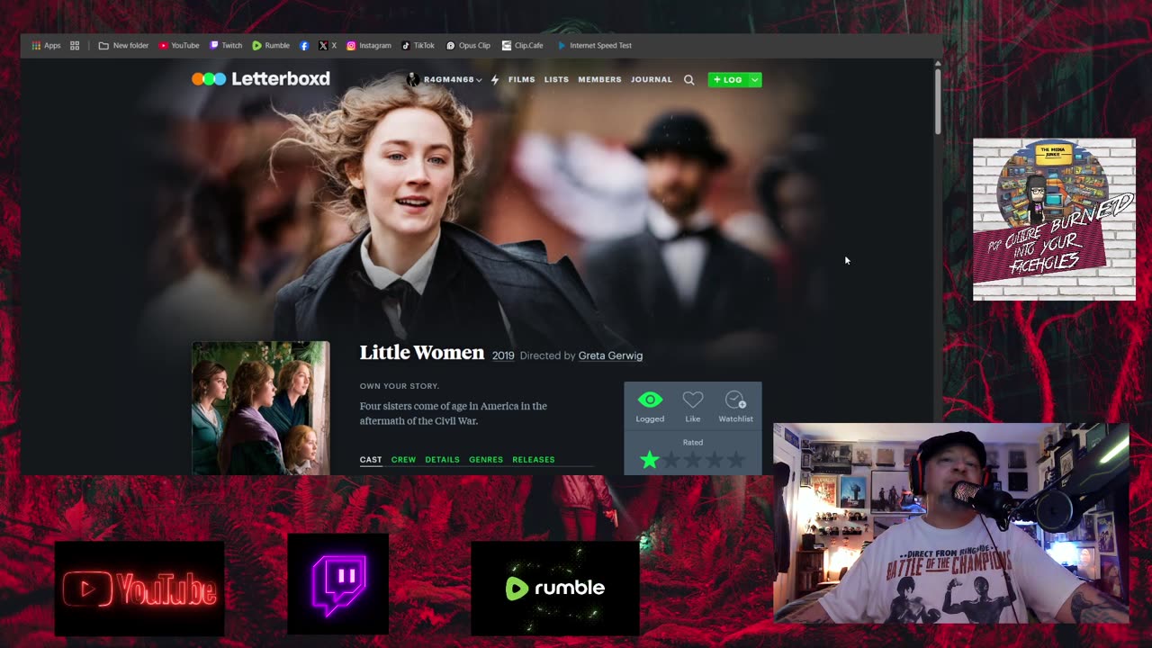Open the Greta Gerwig director link
The image size is (1152, 648).
(610, 355)
